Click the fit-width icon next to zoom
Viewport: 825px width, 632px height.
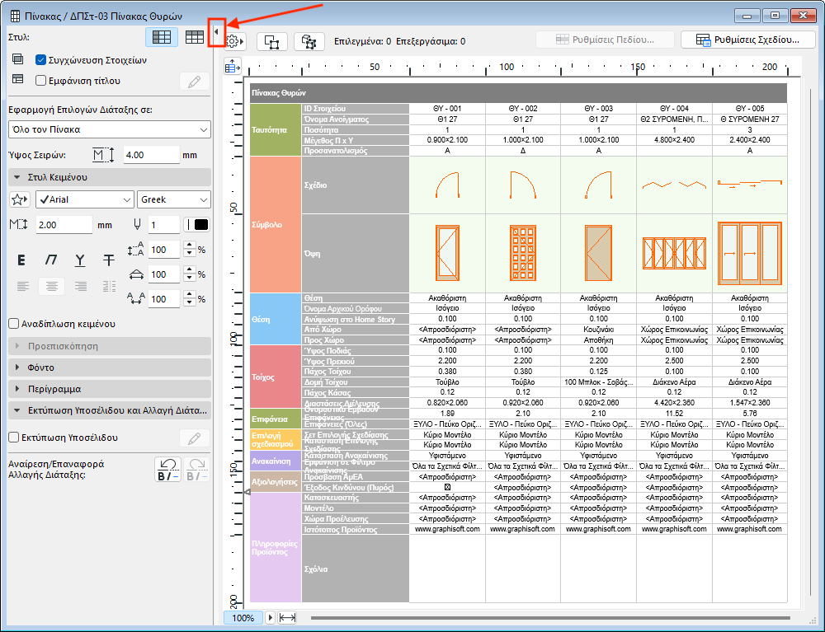pos(288,617)
